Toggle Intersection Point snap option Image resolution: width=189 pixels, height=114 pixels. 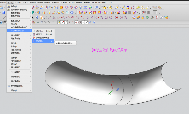[x=73, y=22]
